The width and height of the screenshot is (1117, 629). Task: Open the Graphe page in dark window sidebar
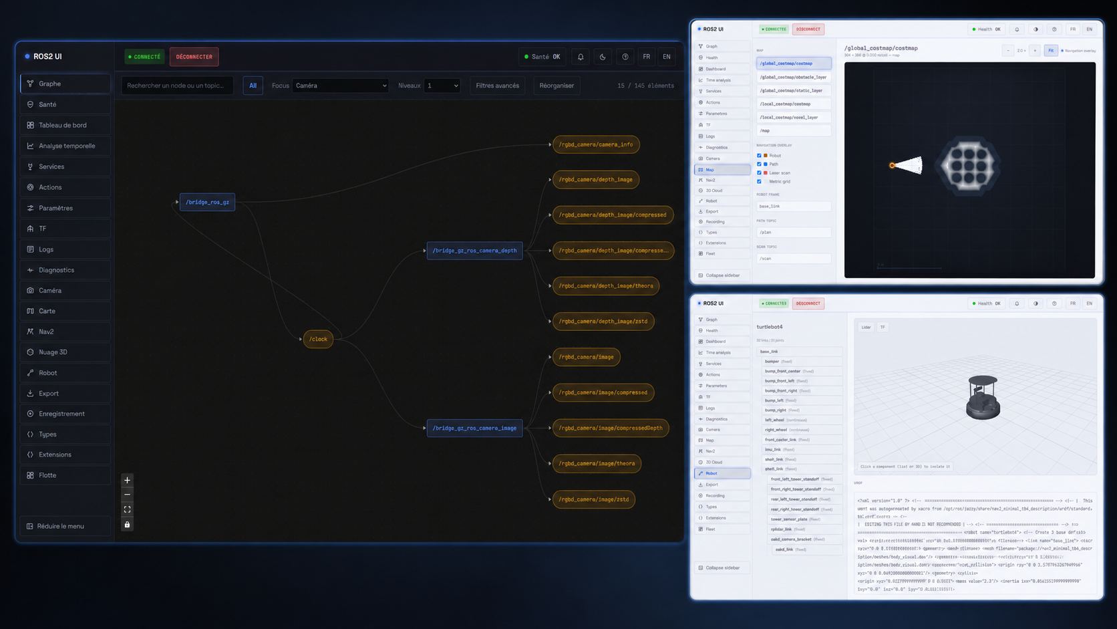pos(65,84)
